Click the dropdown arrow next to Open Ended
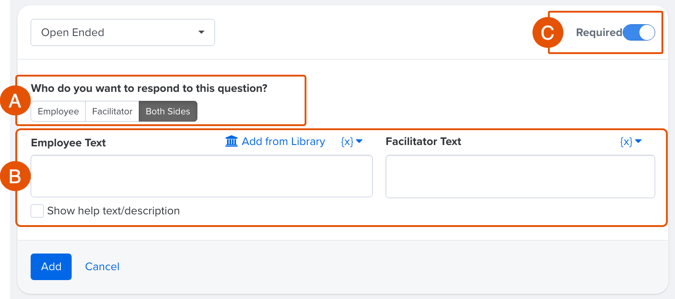This screenshot has width=675, height=299. pos(201,32)
